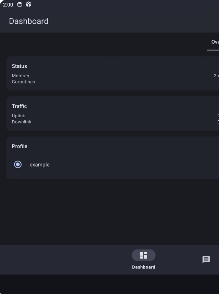219x294 pixels.
Task: Tap the box package status bar icon
Action: click(x=28, y=4)
